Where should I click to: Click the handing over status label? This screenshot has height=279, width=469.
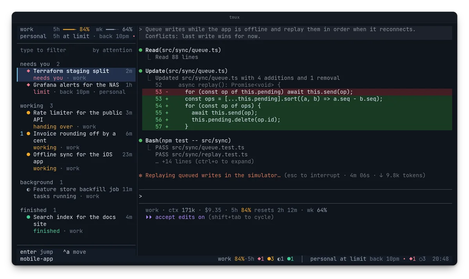pos(53,127)
